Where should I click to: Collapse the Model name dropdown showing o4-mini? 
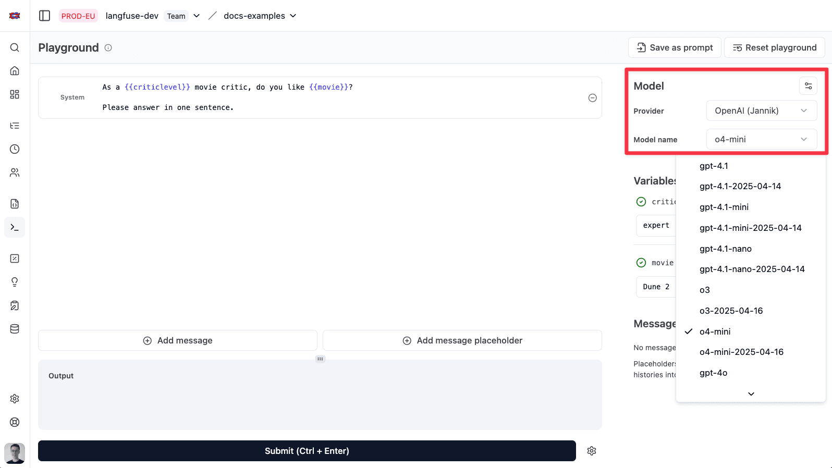pyautogui.click(x=761, y=139)
